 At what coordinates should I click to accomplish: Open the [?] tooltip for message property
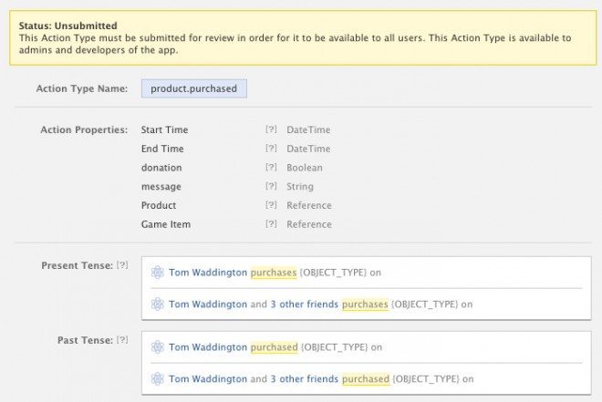(x=271, y=186)
